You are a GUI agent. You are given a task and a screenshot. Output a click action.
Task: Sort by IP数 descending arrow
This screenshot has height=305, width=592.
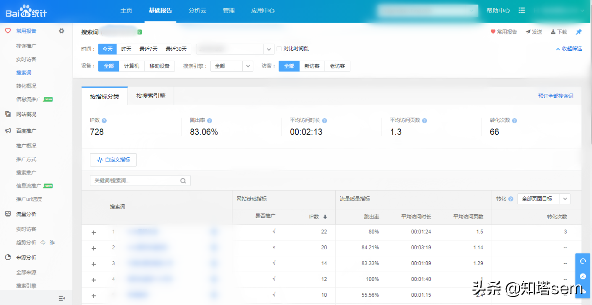[325, 217]
